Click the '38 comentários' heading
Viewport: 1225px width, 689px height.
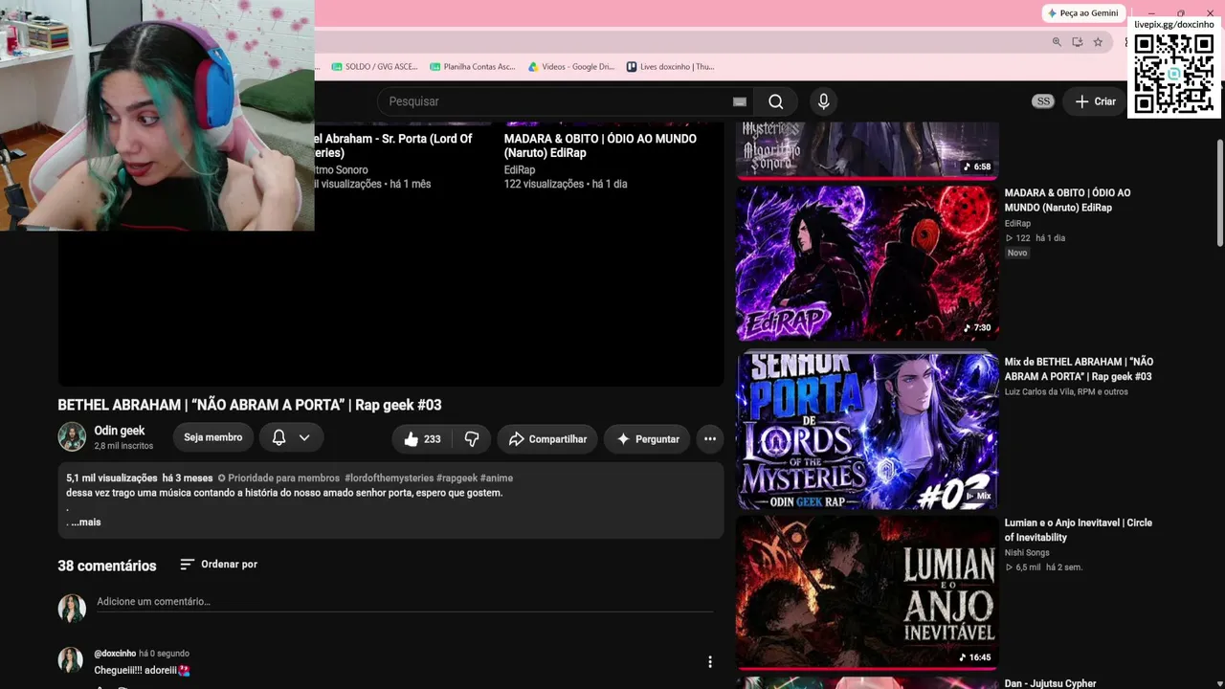coord(106,566)
